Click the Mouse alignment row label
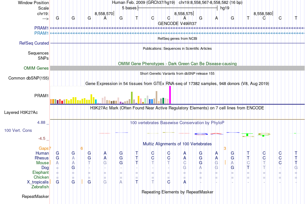Image resolution: width=305 pixels, height=204 pixels. coord(42,163)
